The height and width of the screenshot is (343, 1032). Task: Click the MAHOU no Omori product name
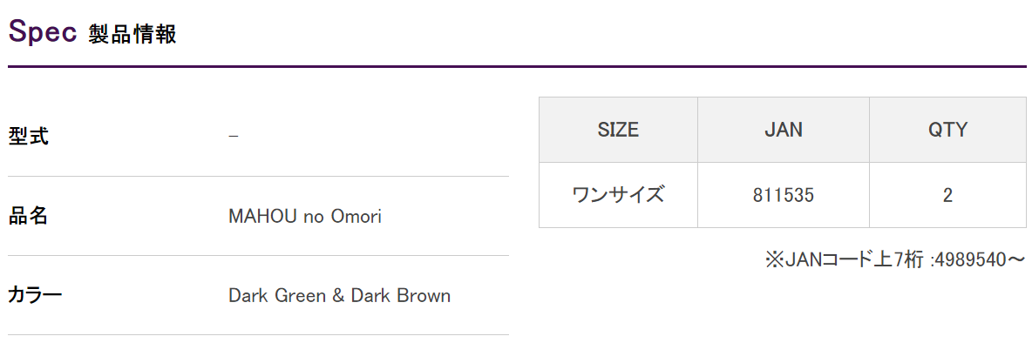(305, 216)
